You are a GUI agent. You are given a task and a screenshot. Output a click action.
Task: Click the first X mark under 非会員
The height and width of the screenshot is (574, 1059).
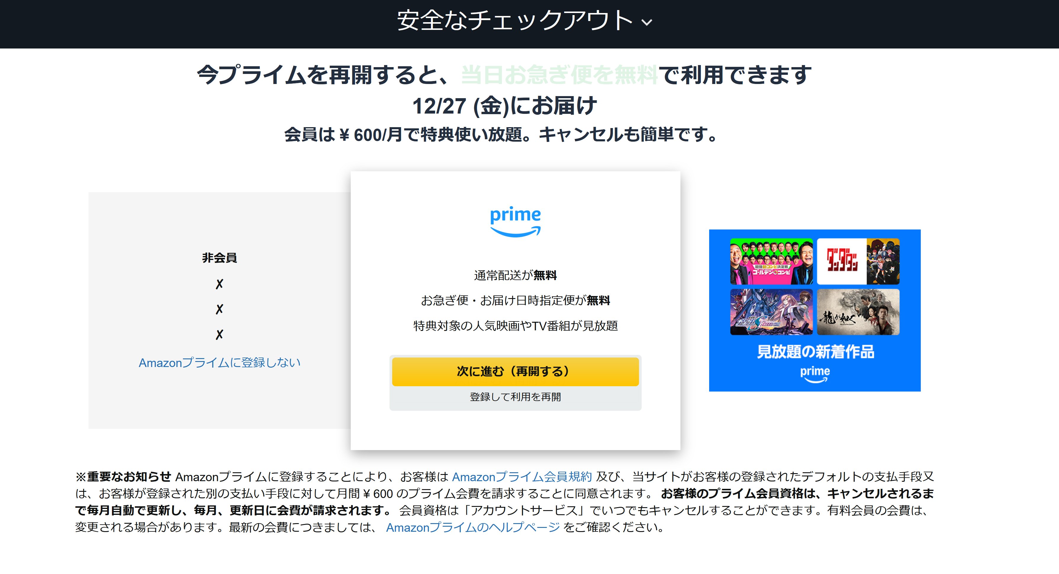pos(220,284)
